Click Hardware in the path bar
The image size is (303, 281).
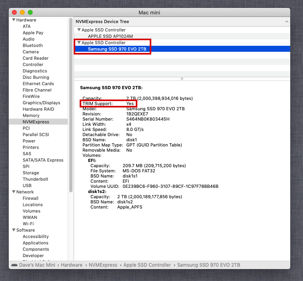[x=72, y=265]
